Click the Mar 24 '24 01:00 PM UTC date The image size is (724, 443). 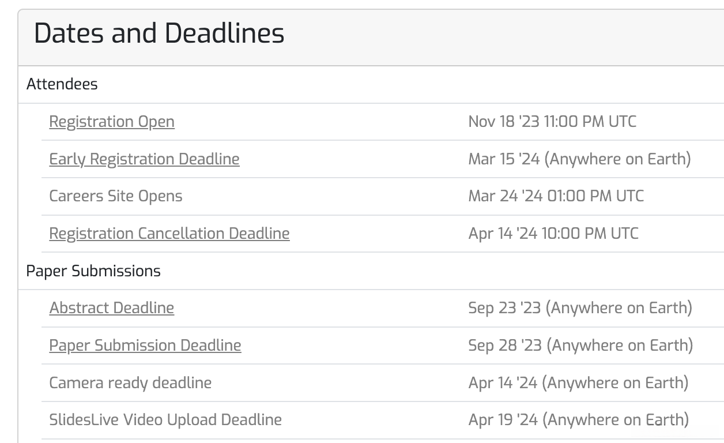tap(556, 196)
